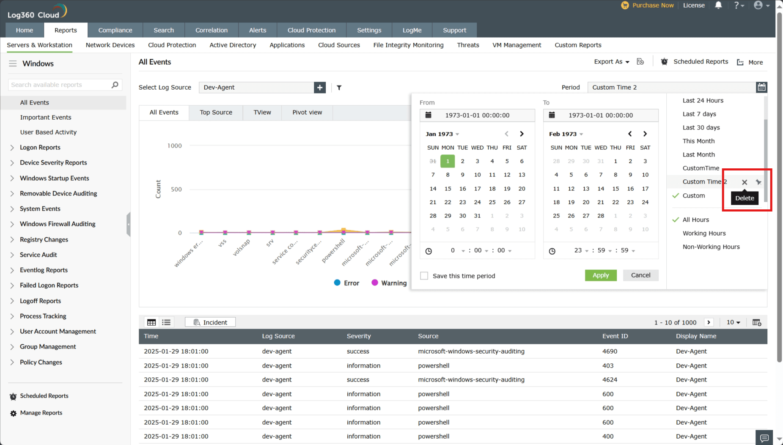Go to next page of results

point(709,322)
